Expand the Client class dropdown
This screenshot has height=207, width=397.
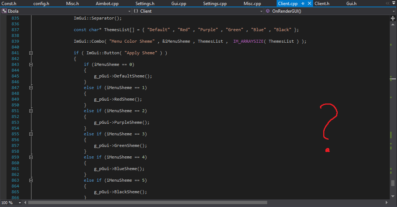pos(261,11)
